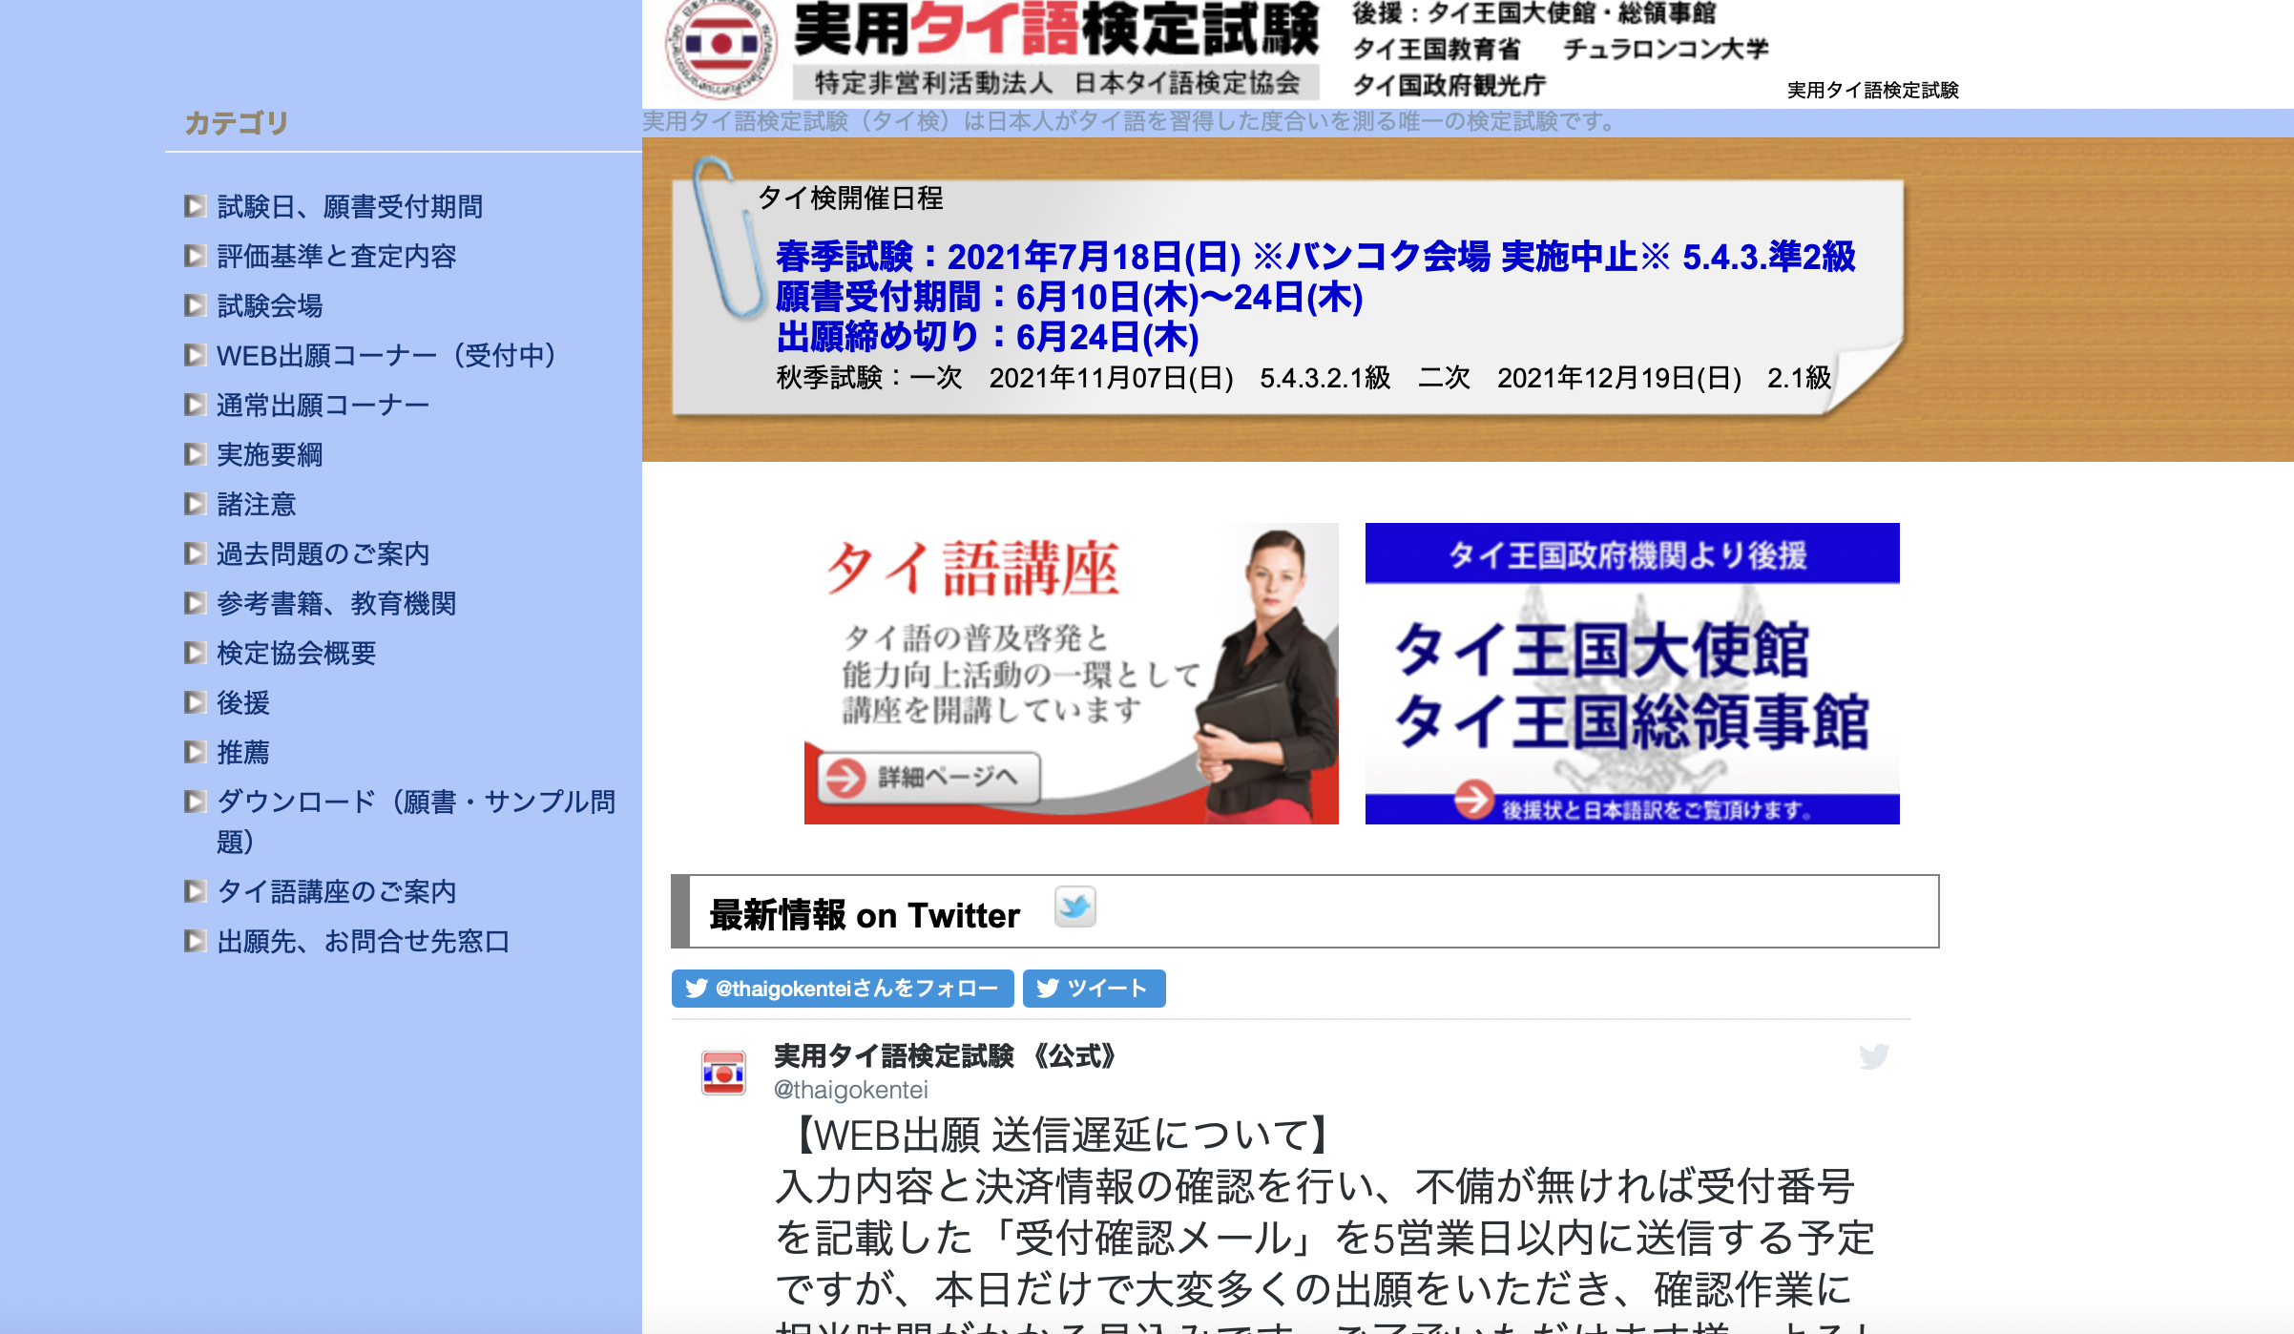
Task: Click the ツイート button
Action: click(1094, 989)
